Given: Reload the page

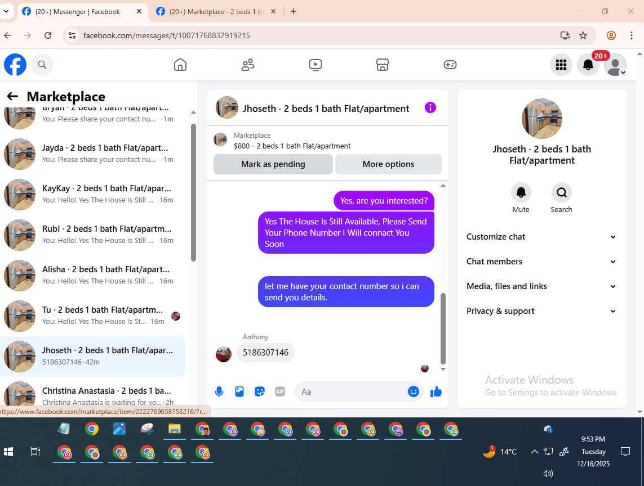Looking at the screenshot, I should pyautogui.click(x=48, y=35).
